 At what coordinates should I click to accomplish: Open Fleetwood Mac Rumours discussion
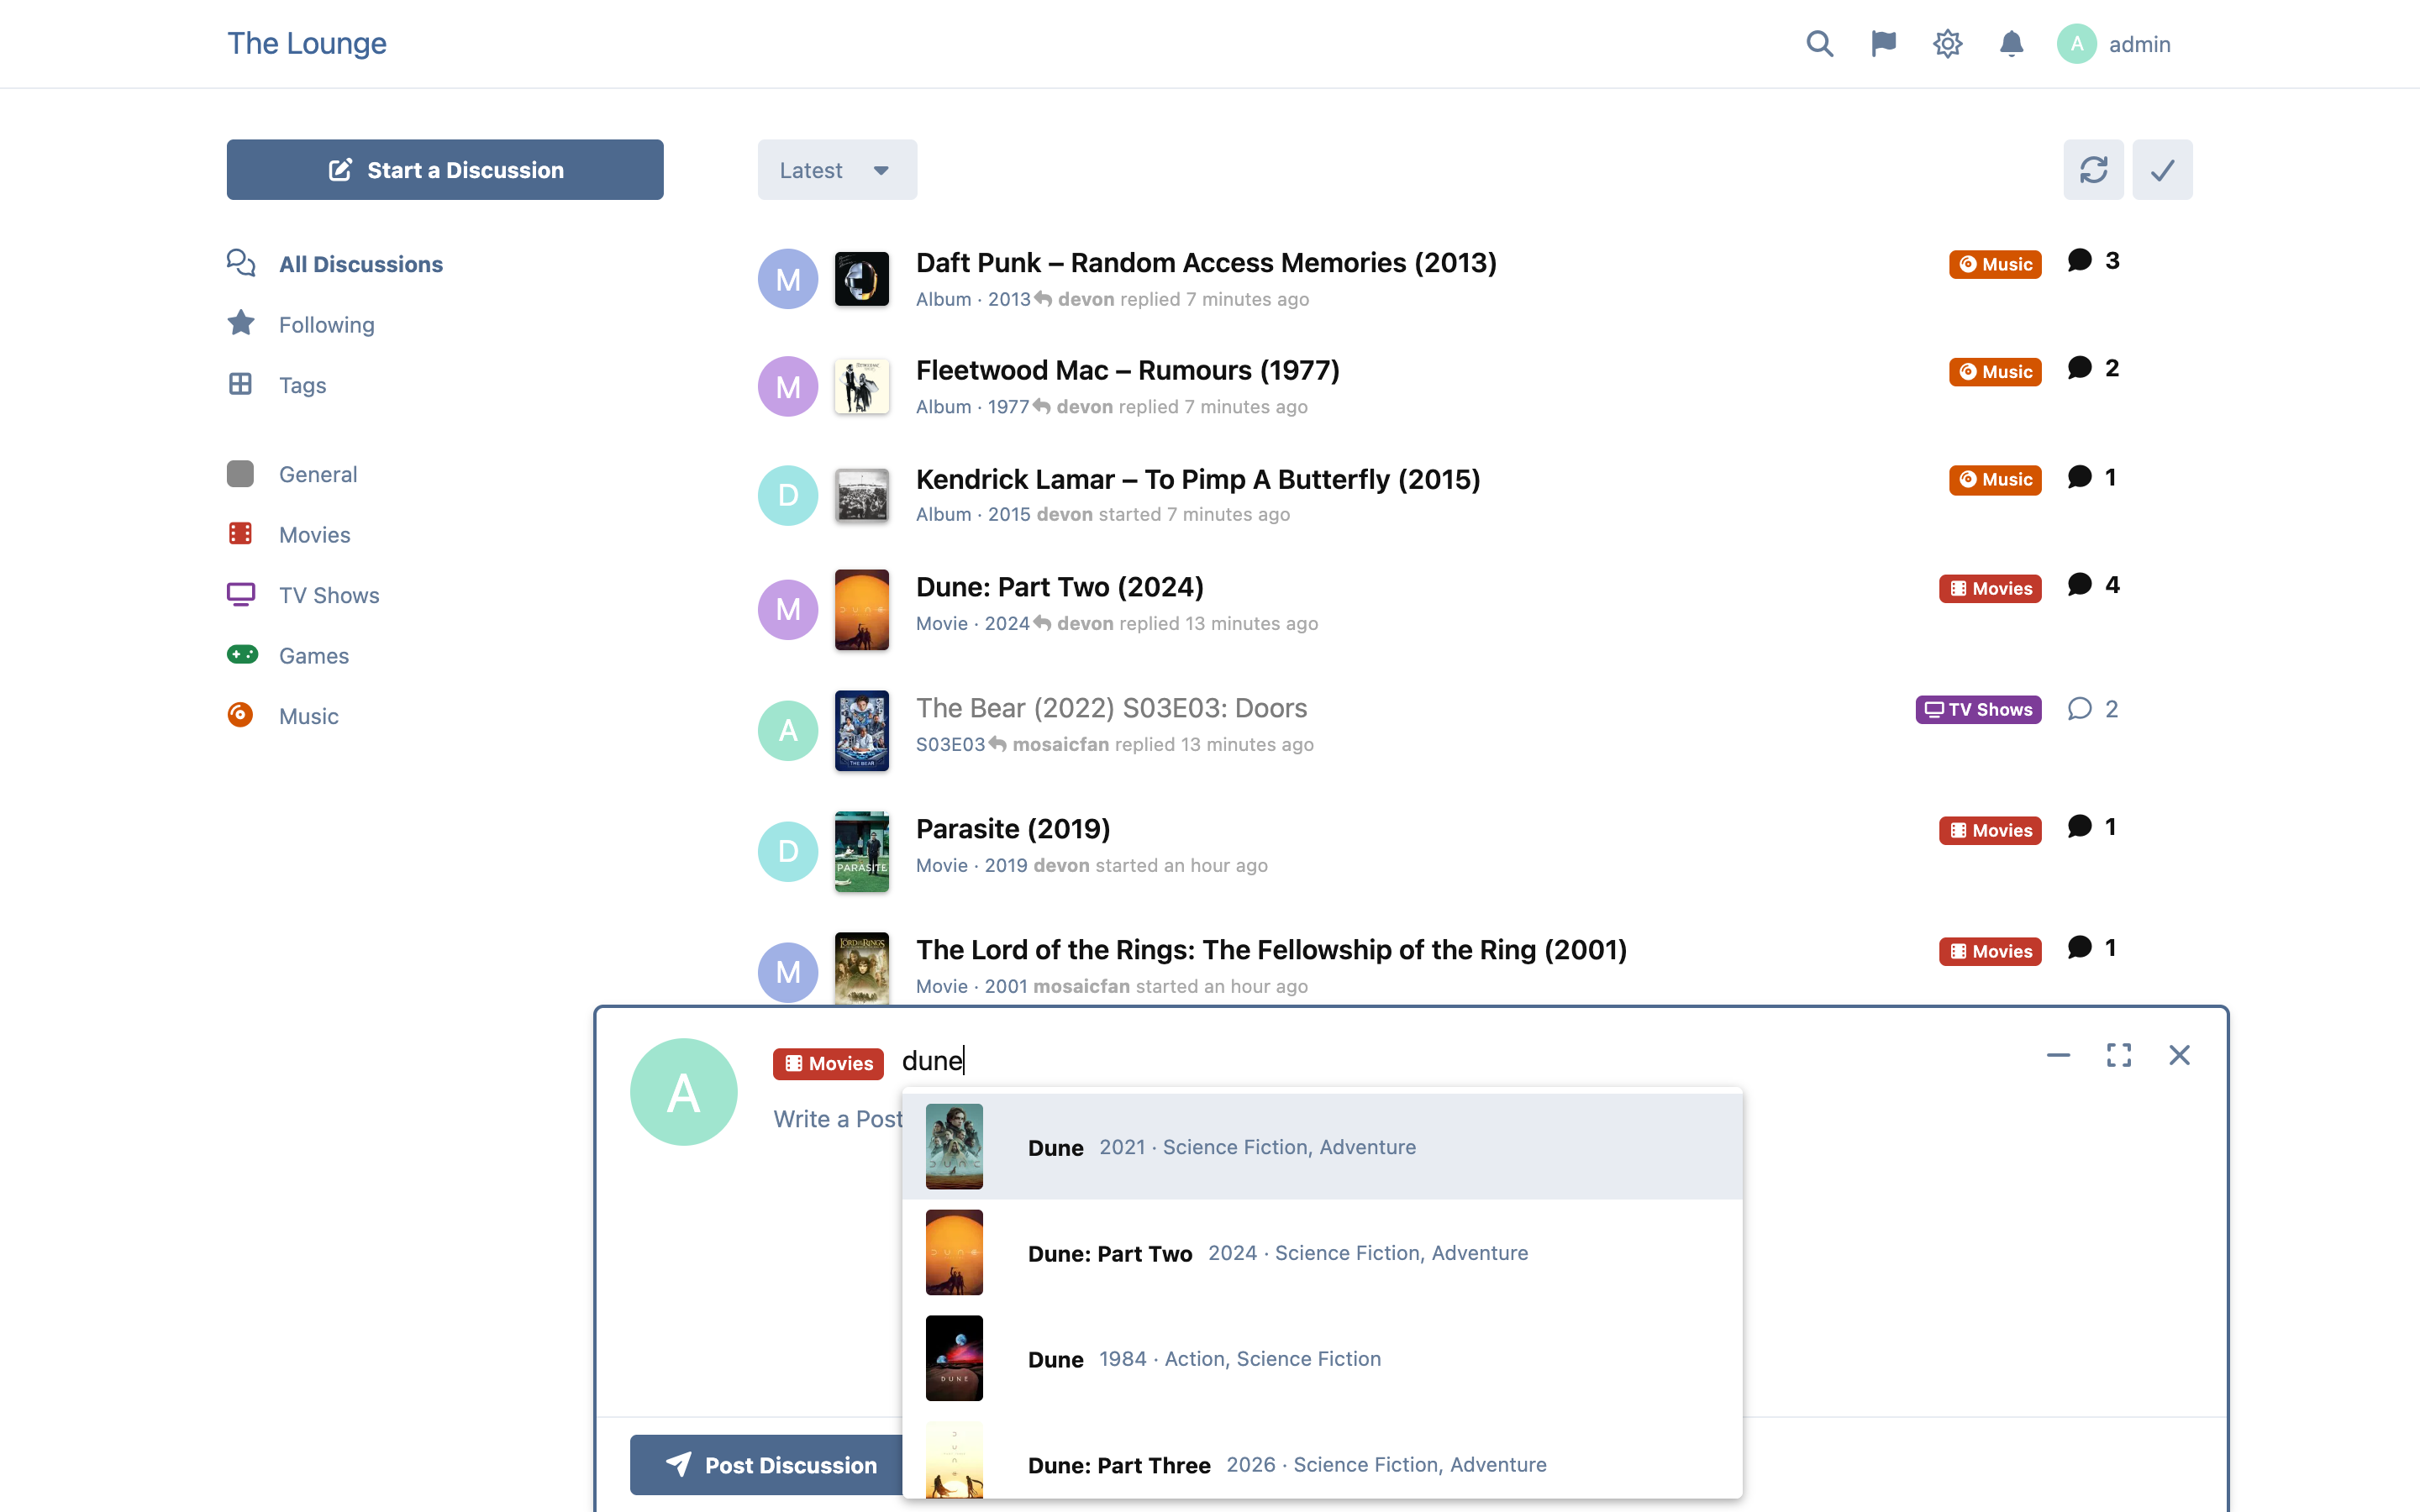click(x=1128, y=371)
